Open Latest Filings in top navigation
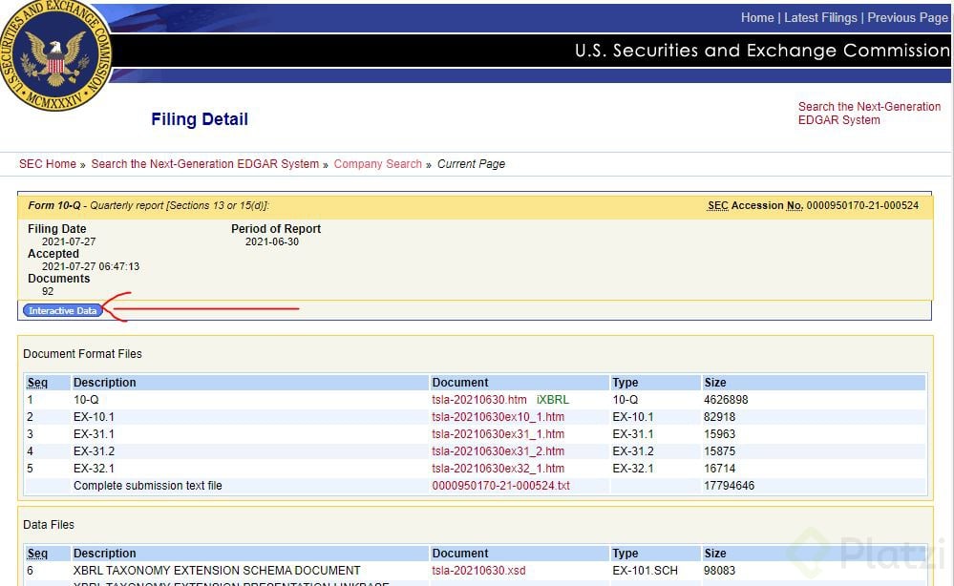Screen dimensions: 954x586 pos(821,18)
